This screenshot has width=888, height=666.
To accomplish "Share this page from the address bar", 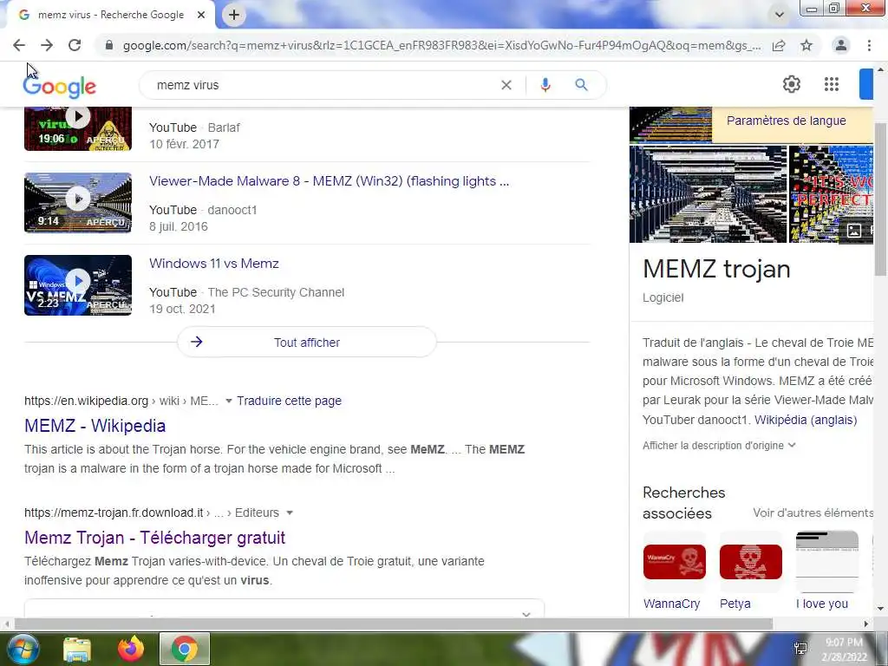I will coord(779,45).
